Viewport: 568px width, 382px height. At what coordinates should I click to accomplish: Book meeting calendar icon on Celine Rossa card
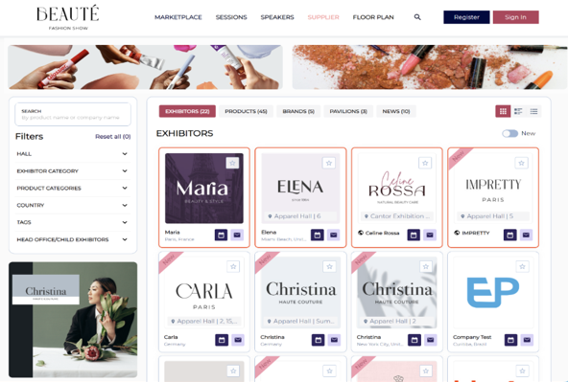[414, 235]
